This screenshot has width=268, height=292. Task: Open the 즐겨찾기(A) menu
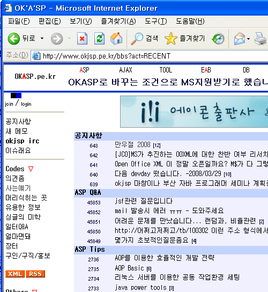pyautogui.click(x=118, y=21)
